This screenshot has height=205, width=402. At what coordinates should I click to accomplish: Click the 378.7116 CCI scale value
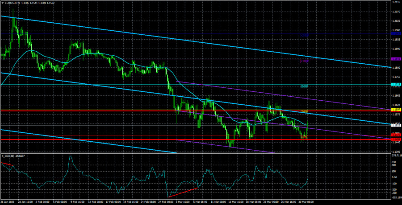[395, 156]
